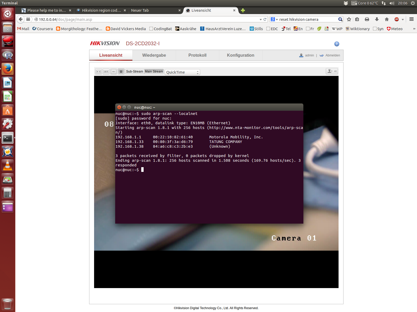Switch to Sub-Stream

[x=134, y=71]
